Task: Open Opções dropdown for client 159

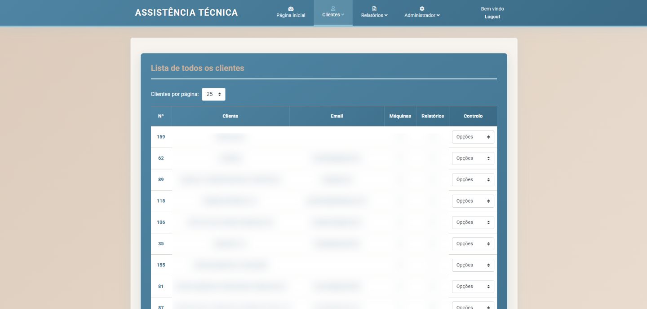Action: 473,137
